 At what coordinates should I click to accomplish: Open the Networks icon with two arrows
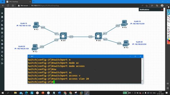pyautogui.click(x=2, y=21)
